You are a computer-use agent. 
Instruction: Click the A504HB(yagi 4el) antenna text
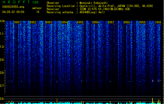pyautogui.click(x=92, y=12)
